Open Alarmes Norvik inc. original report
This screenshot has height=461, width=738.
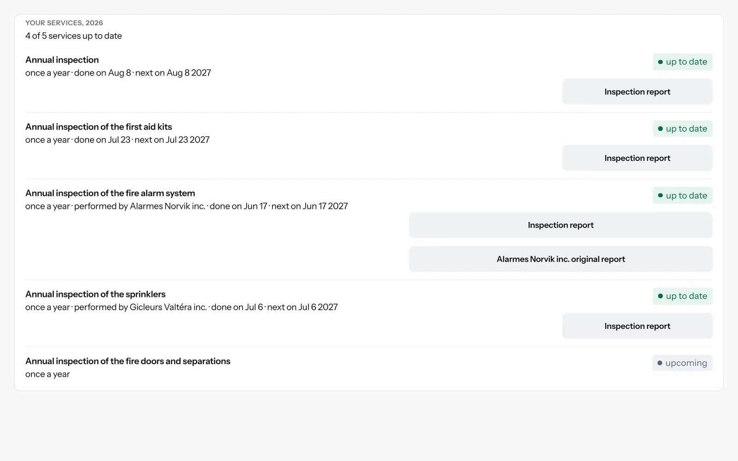(560, 259)
